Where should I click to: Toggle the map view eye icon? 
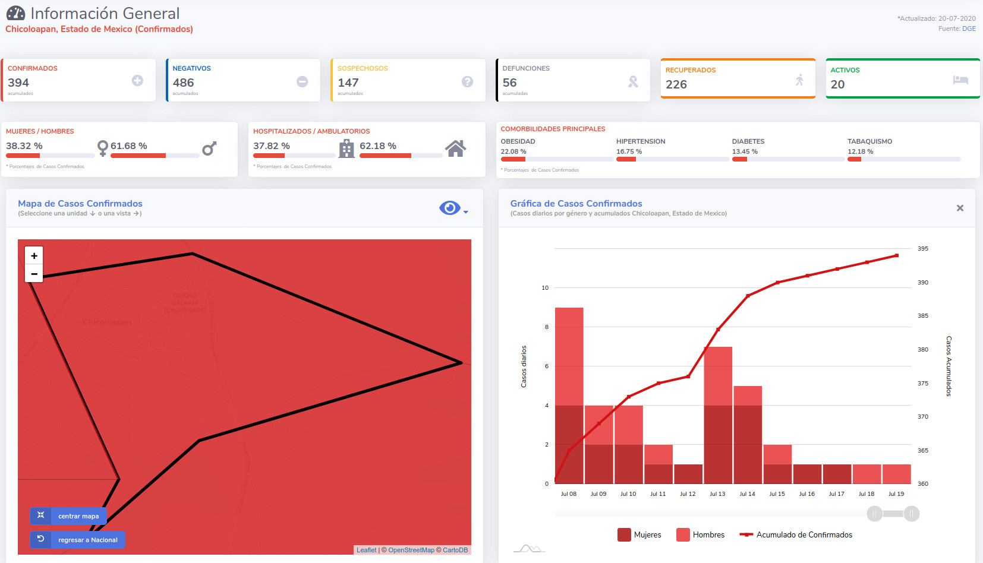pos(450,208)
